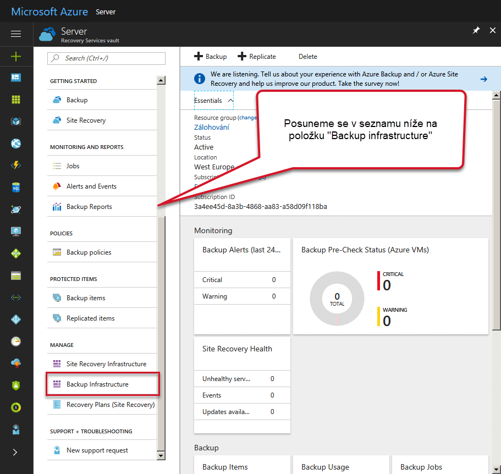Select Backup Infrastructure menu item
This screenshot has height=474, width=501.
(102, 384)
